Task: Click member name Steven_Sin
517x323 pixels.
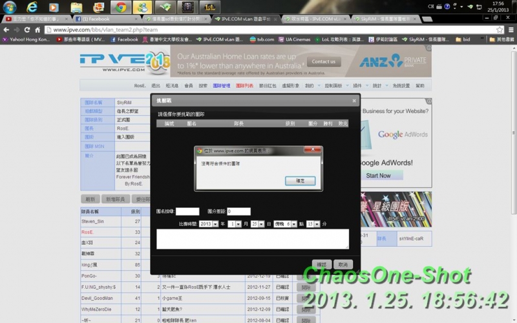Action: (x=92, y=222)
